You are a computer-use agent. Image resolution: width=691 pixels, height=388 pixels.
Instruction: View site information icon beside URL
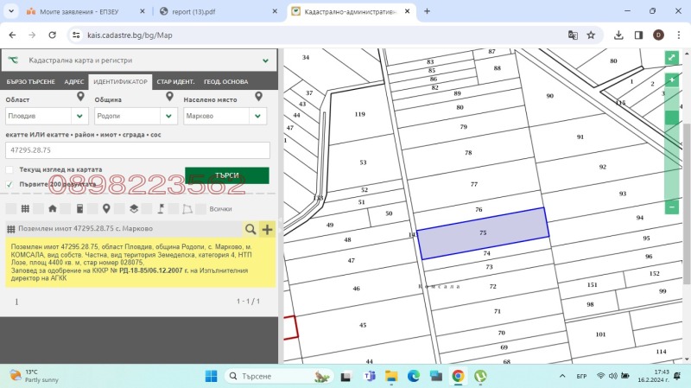(x=76, y=35)
